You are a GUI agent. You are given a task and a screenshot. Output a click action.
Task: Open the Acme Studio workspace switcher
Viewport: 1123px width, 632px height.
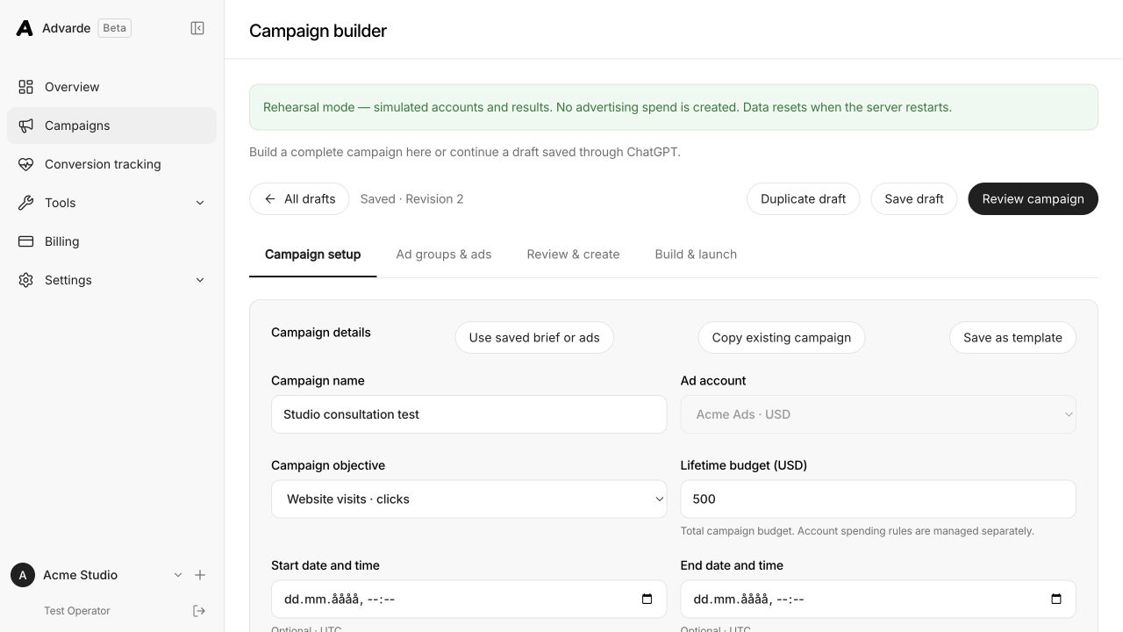tap(97, 575)
